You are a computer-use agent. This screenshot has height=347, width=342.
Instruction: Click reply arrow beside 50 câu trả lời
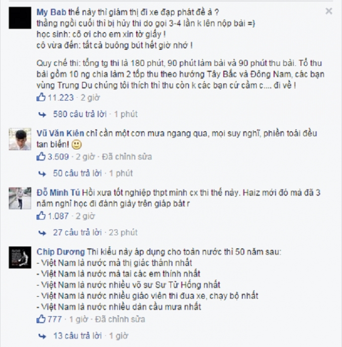pyautogui.click(x=42, y=173)
